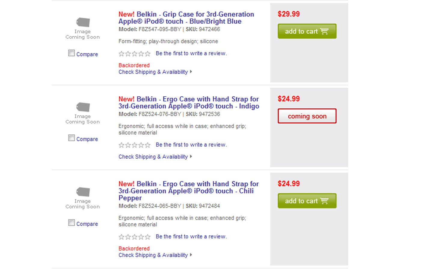Click star rating for Chili Pepper case
433x270 pixels.
[134, 237]
